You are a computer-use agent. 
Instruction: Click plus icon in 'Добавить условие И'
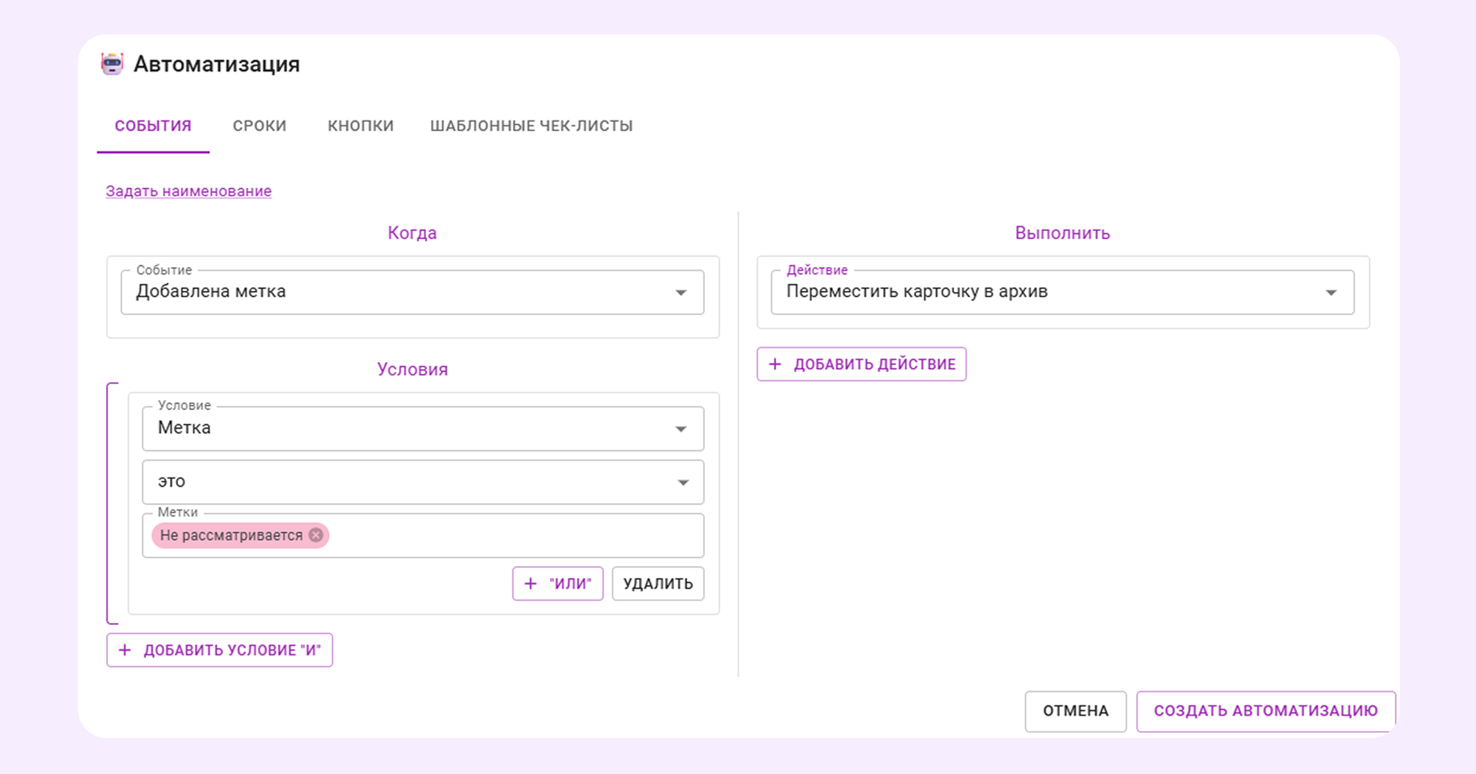point(125,650)
